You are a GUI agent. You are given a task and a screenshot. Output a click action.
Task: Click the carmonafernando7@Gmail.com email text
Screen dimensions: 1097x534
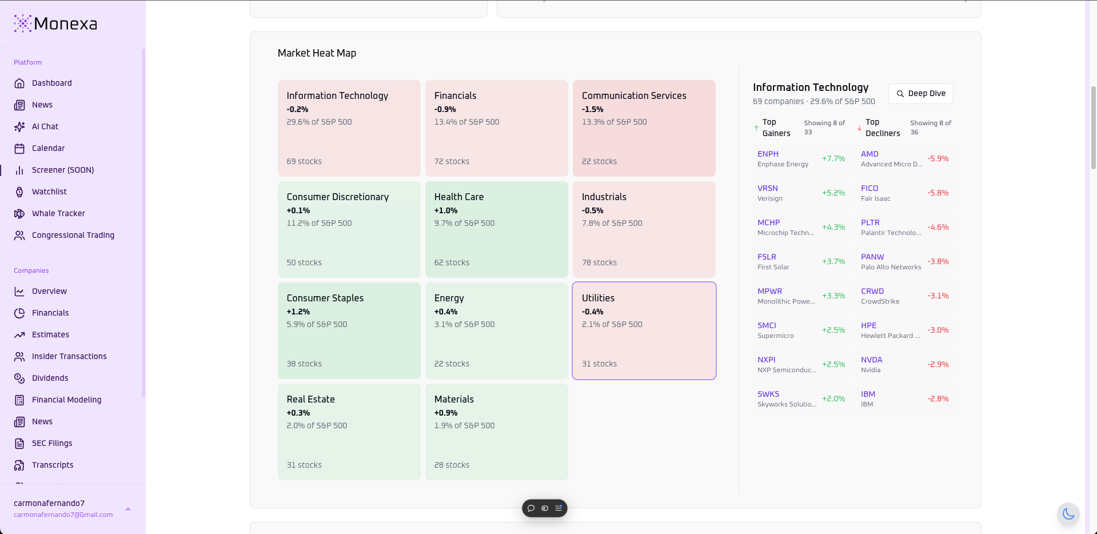point(63,515)
